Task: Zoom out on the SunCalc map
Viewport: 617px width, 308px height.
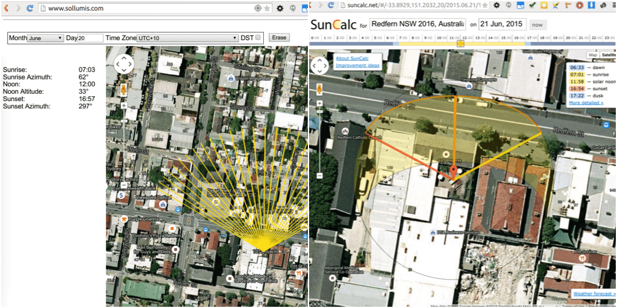Action: coord(321,176)
